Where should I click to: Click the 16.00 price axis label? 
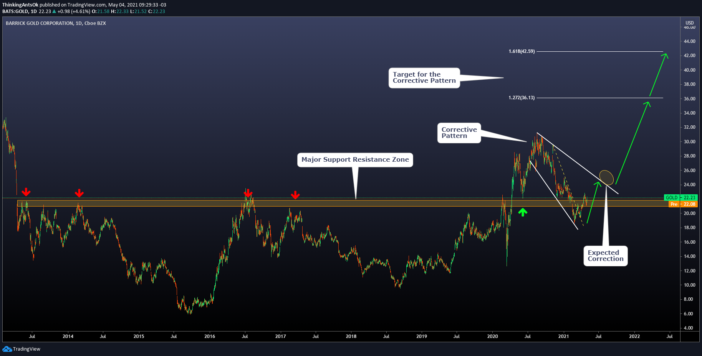tap(689, 242)
